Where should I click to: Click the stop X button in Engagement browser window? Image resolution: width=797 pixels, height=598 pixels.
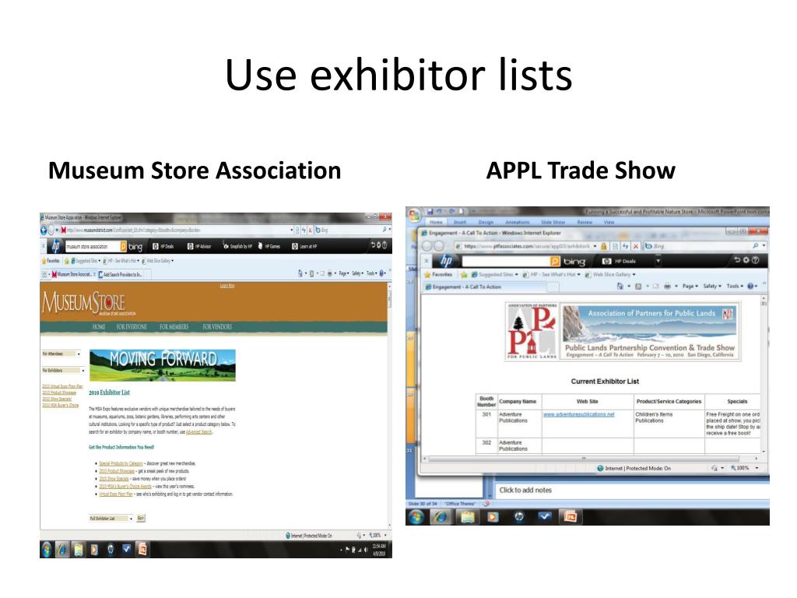tap(635, 246)
